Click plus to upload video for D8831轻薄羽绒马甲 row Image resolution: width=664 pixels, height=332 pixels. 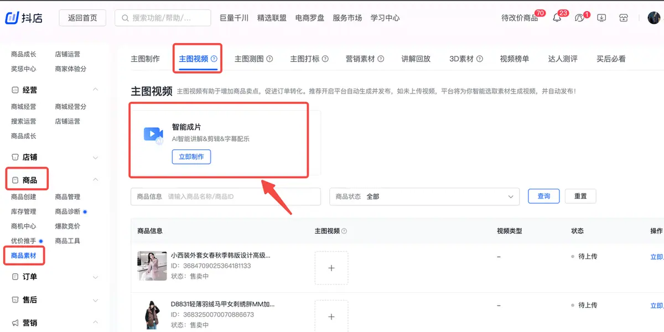(x=331, y=317)
